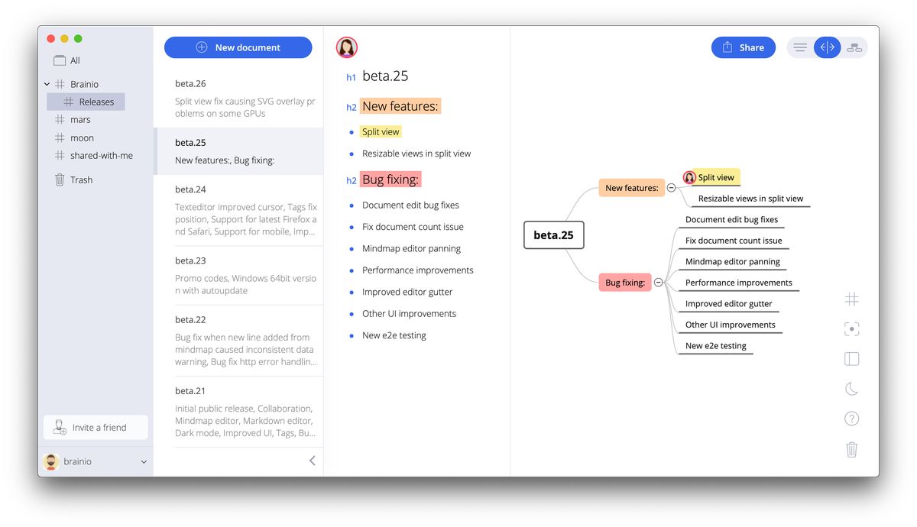The height and width of the screenshot is (527, 917).
Task: Open help via question mark icon
Action: point(851,419)
